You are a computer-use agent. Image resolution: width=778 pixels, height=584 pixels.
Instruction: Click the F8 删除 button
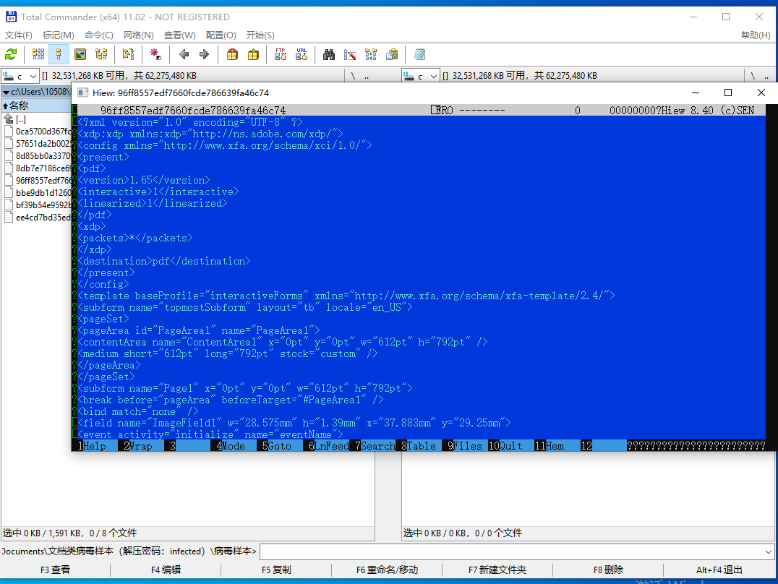[608, 570]
